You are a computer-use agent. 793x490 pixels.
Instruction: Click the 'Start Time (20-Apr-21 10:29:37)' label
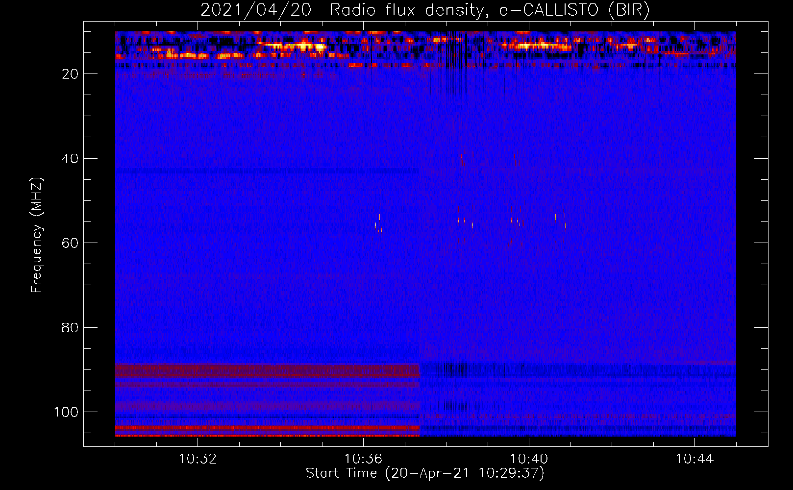[x=425, y=473]
